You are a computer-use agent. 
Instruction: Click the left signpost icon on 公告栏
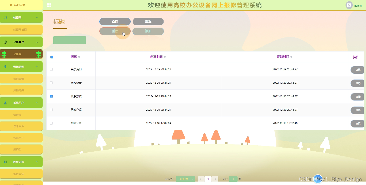4,54
